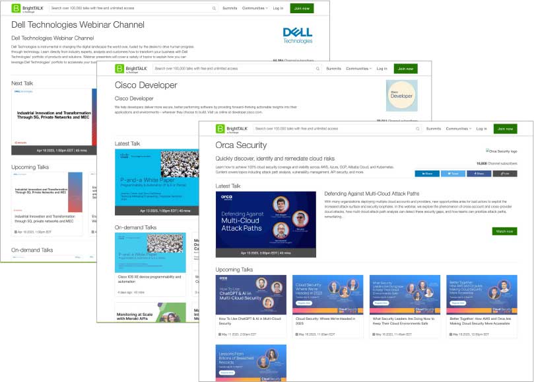
Task: Click the Facebook Share icon button
Action: click(479, 173)
